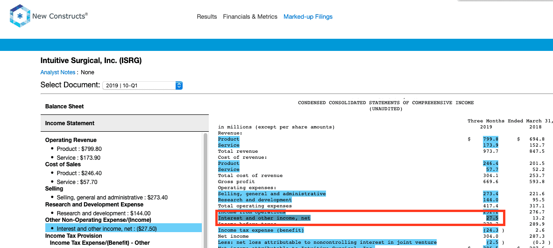The width and height of the screenshot is (553, 248).
Task: Collapse the Income Statement section
Action: pyautogui.click(x=125, y=123)
